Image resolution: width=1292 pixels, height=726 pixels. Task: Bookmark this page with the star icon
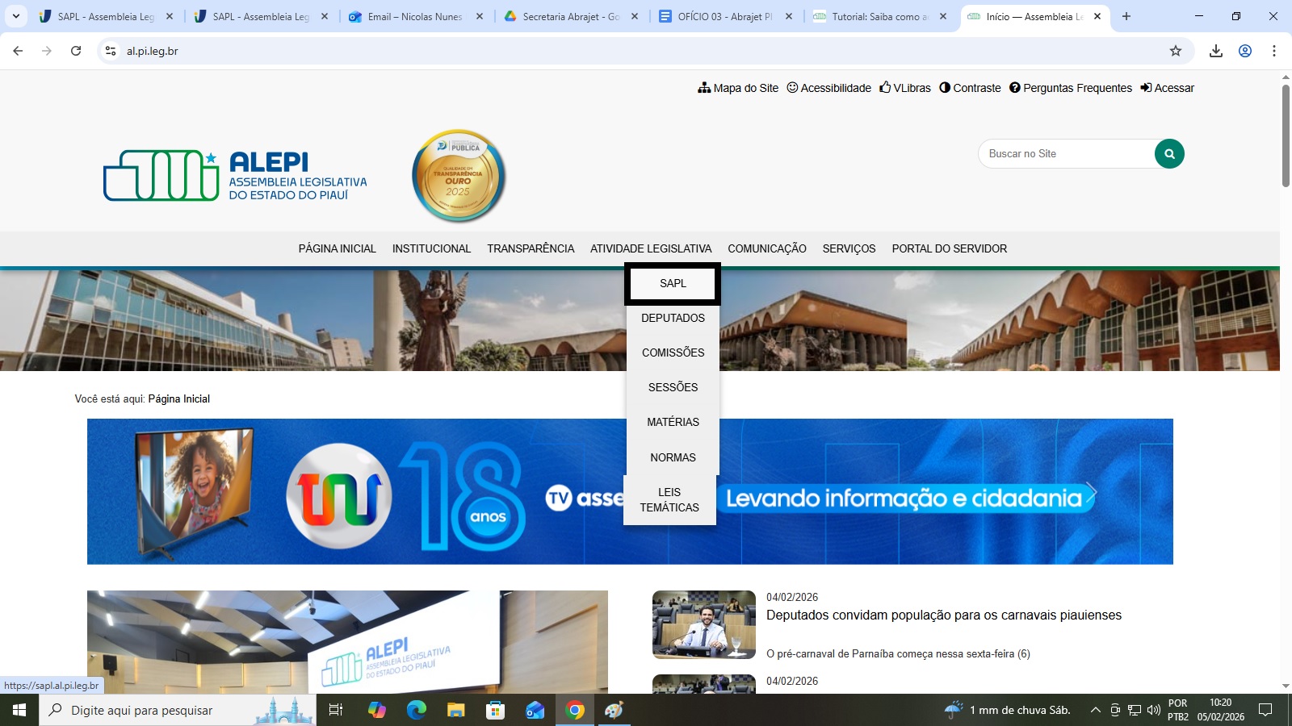1176,51
